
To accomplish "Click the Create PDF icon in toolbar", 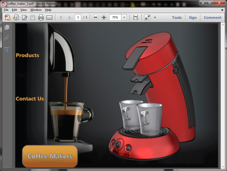I will point(8,18).
